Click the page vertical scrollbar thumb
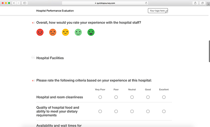The height and width of the screenshot is (127, 210). click(209, 51)
